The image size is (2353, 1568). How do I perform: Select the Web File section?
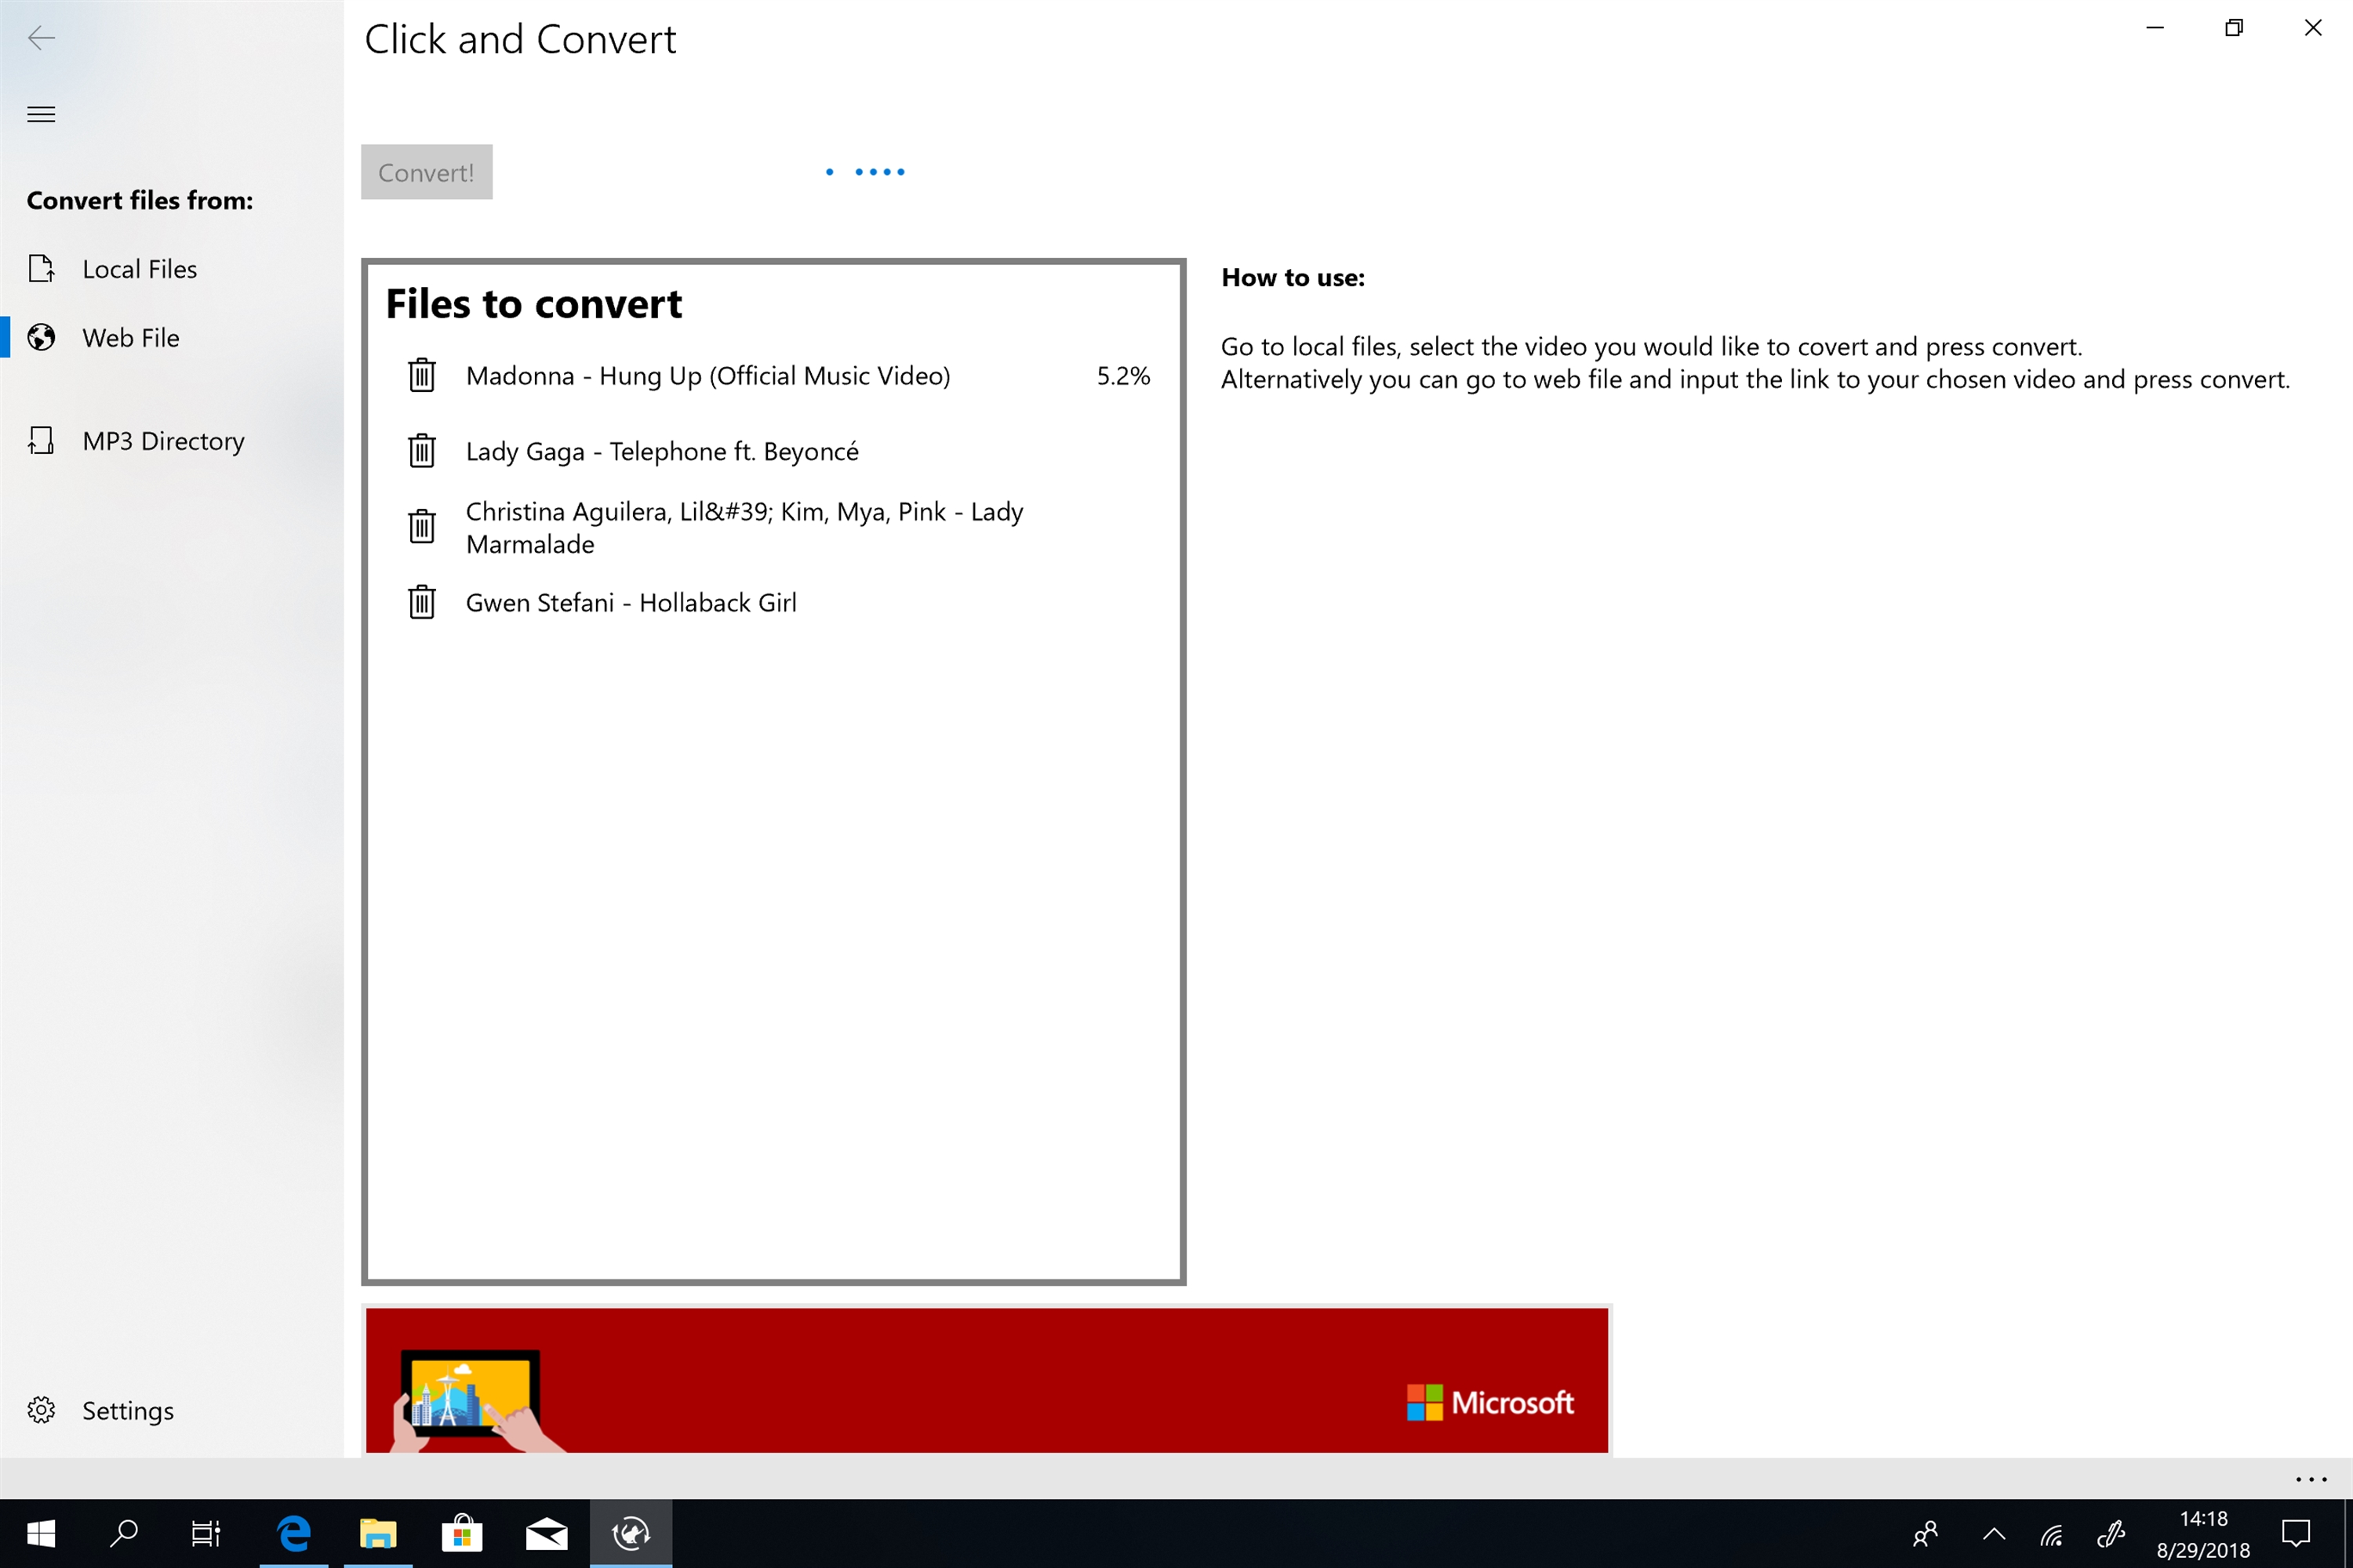tap(131, 338)
